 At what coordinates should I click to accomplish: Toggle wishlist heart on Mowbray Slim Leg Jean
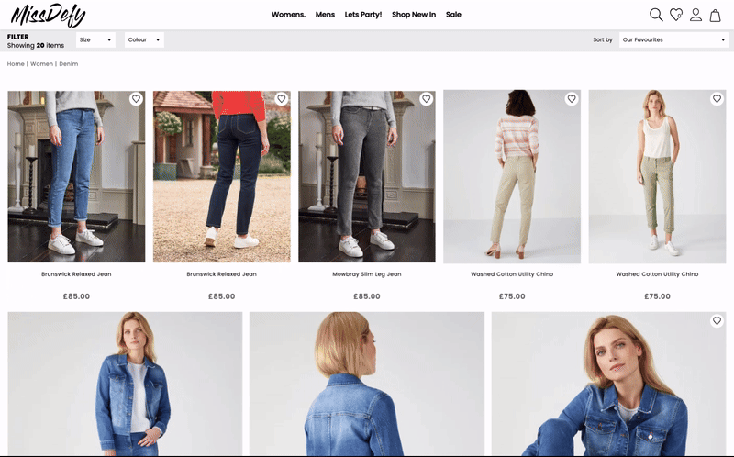click(426, 99)
